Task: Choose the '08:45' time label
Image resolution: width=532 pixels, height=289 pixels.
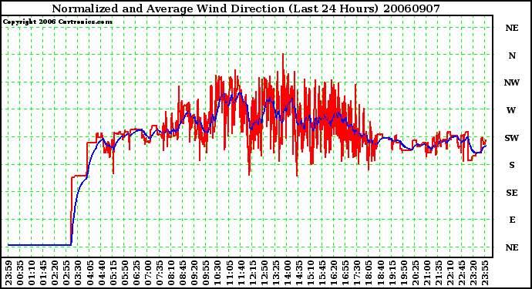Action: [x=183, y=273]
